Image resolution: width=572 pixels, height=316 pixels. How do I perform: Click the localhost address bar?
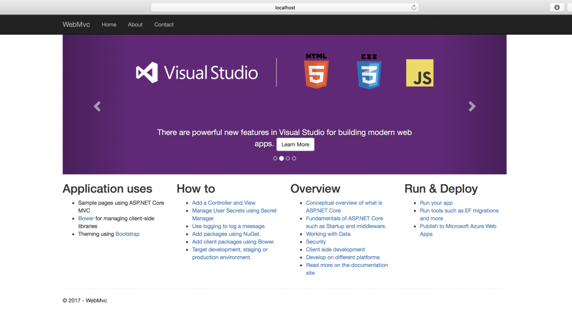pos(284,7)
